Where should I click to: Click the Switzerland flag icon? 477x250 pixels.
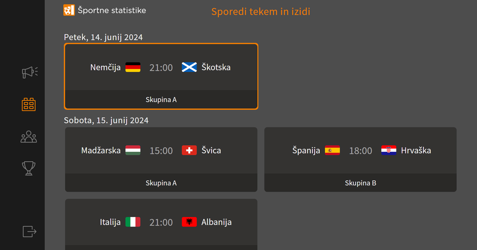[189, 150]
